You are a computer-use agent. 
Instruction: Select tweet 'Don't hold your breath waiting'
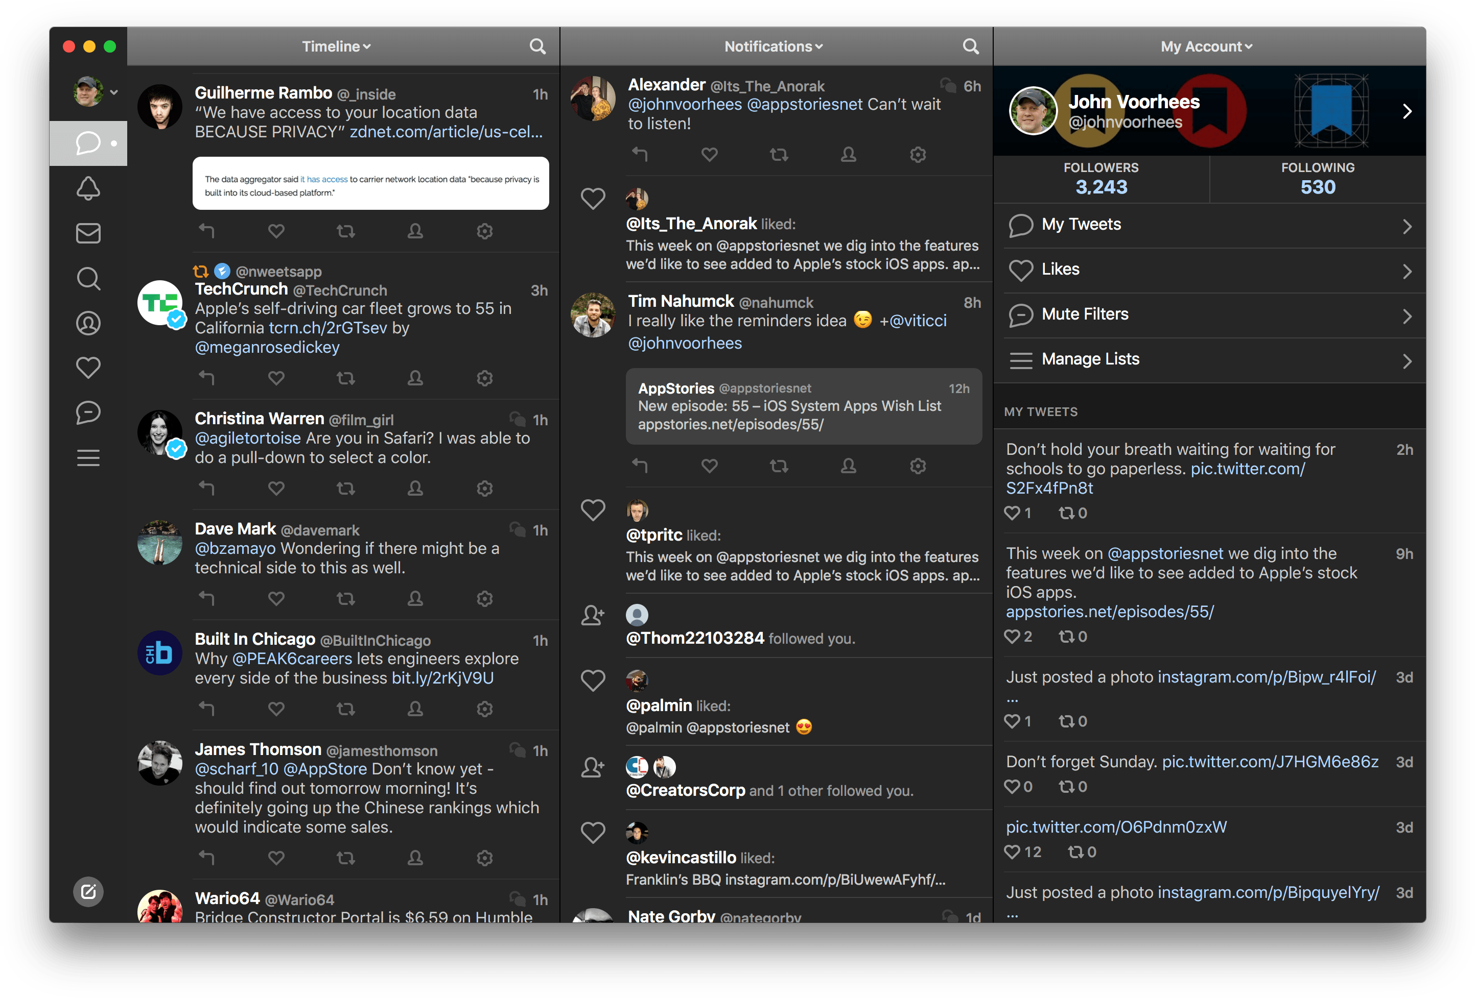pos(1210,481)
